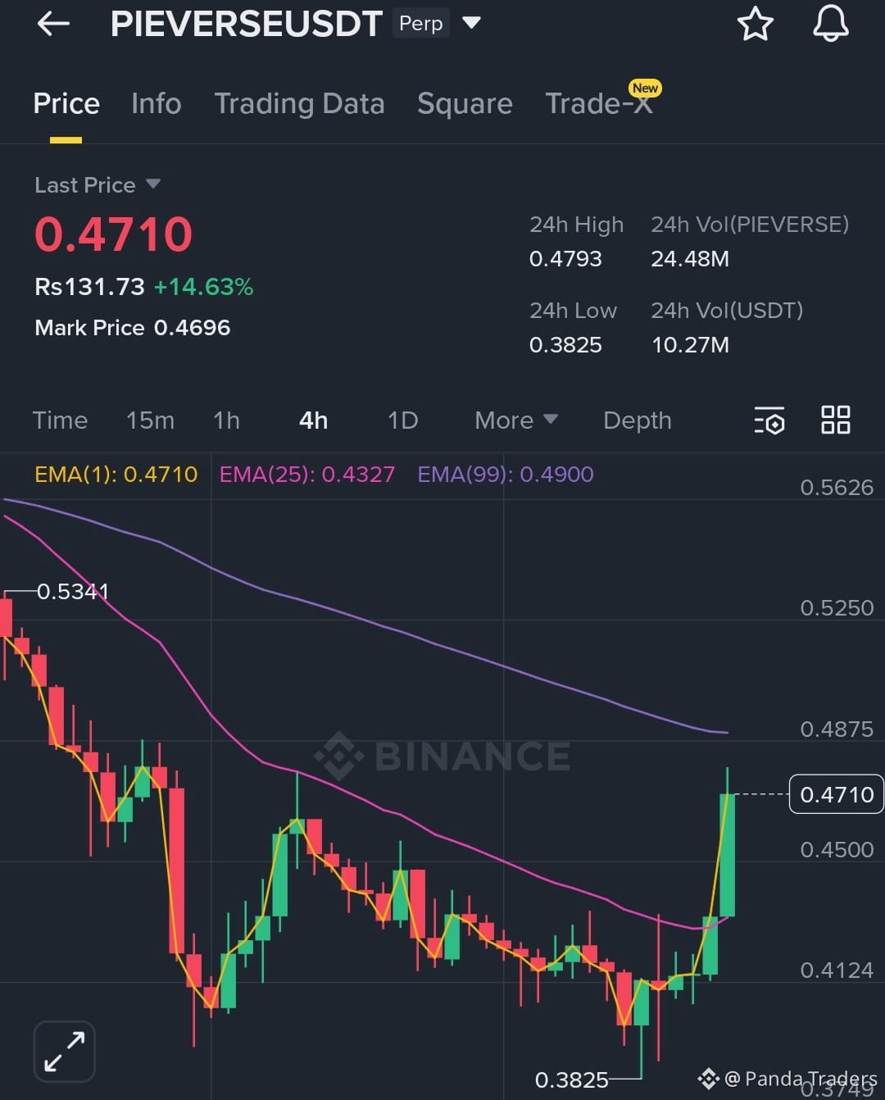Open chart indicator settings icon
Screen dimensions: 885x1100
pyautogui.click(x=769, y=420)
